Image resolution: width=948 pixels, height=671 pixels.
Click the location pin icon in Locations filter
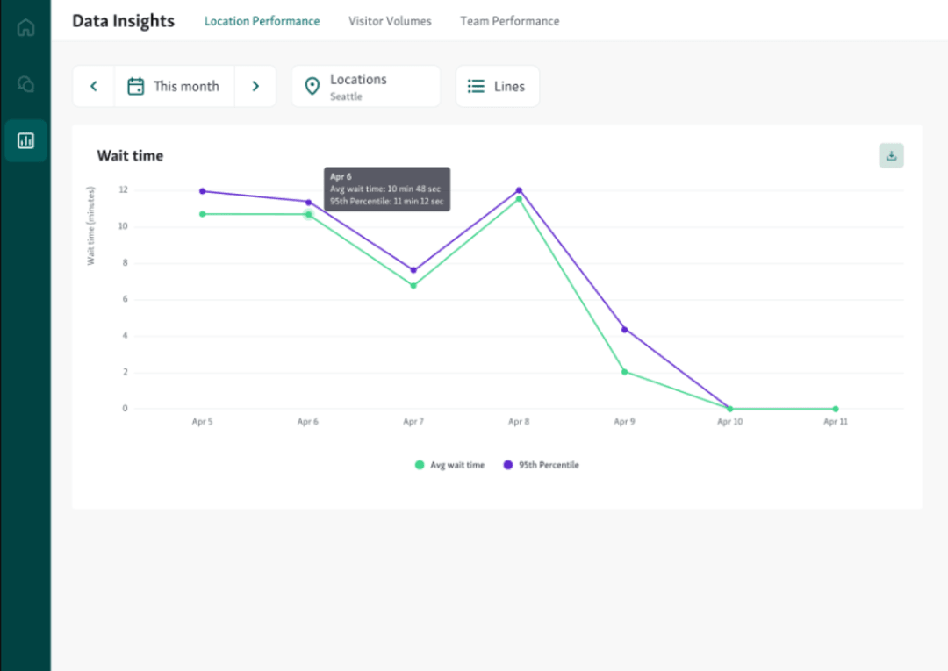coord(312,86)
